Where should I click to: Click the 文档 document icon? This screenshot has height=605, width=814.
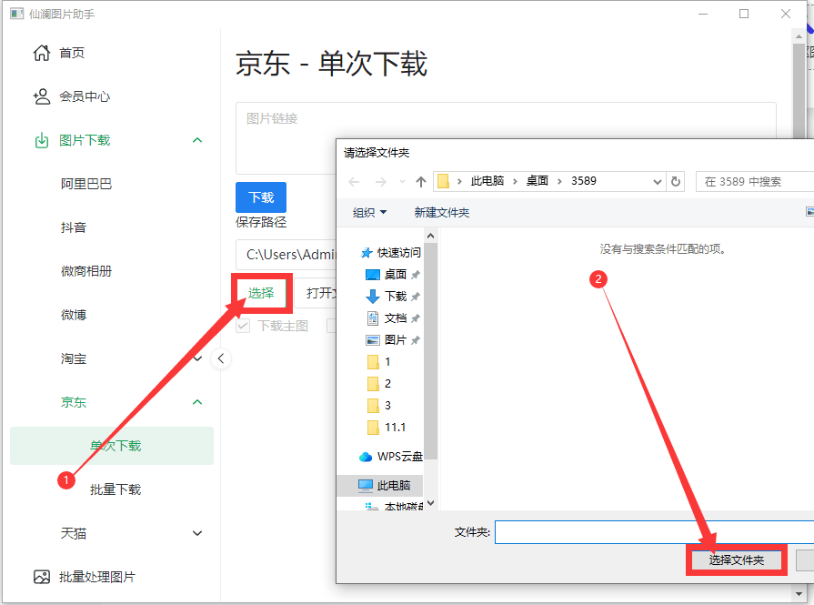point(373,318)
